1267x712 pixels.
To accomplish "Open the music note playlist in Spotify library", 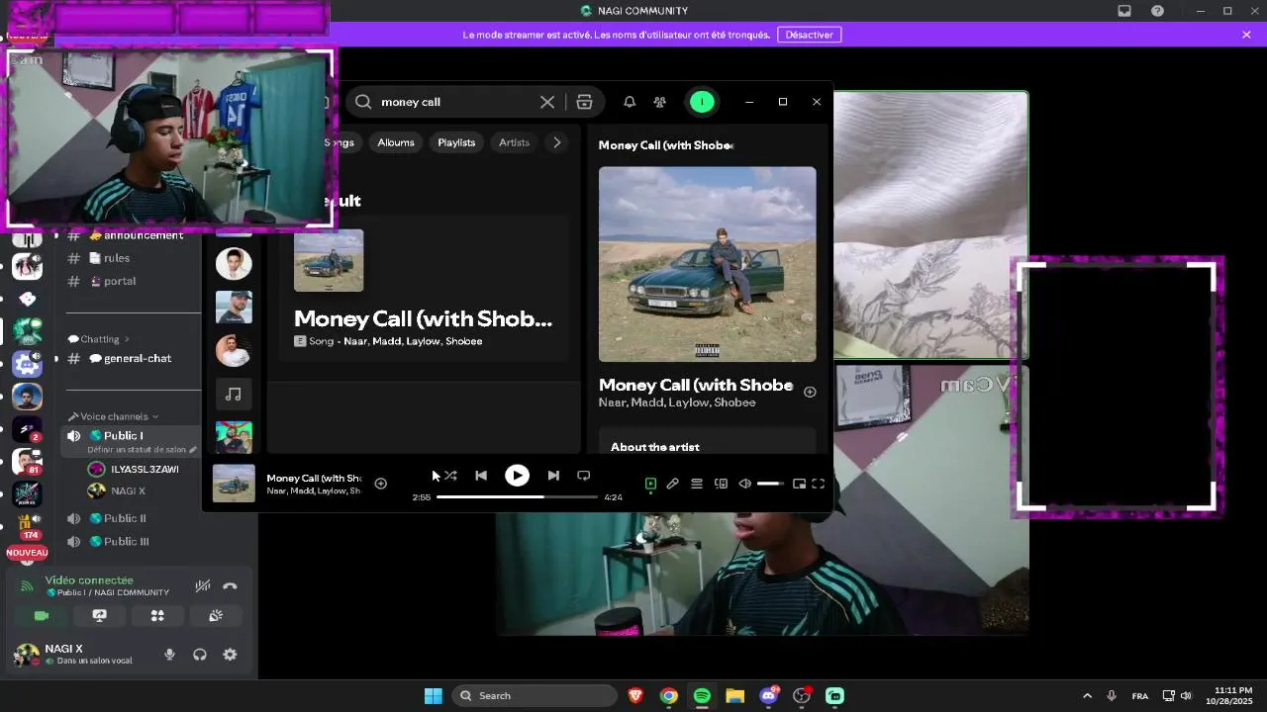I will tap(234, 395).
